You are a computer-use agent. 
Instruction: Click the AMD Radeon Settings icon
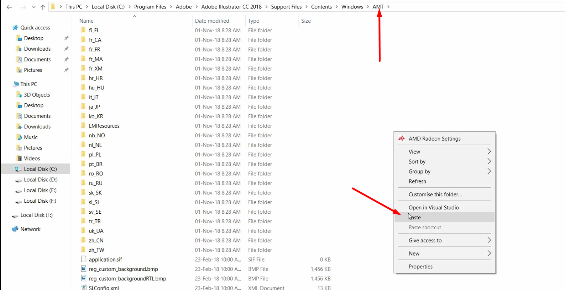click(402, 138)
